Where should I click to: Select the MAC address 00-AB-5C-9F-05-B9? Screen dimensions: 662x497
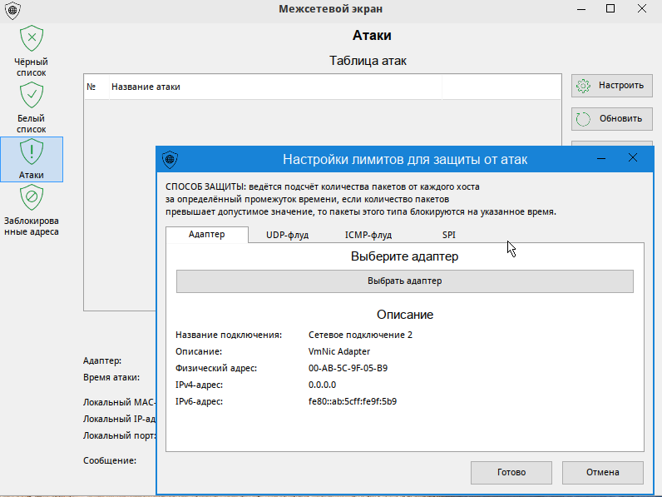point(348,368)
